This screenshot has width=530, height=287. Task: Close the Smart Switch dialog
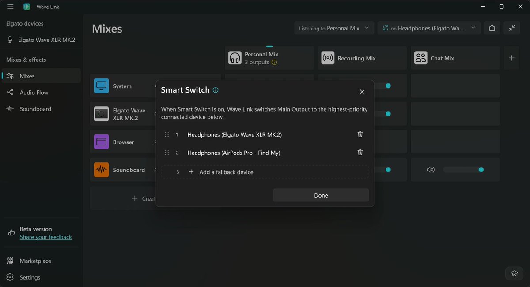pos(362,92)
